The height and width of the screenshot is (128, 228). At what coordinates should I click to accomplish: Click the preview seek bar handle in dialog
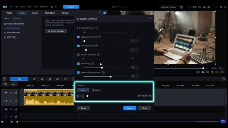point(88,96)
